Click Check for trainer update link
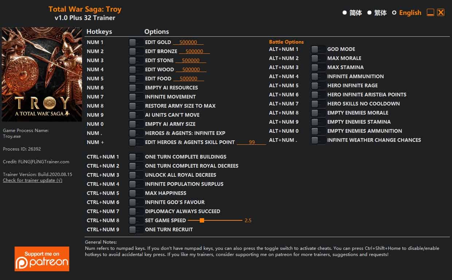The height and width of the screenshot is (280, 452). [32, 180]
